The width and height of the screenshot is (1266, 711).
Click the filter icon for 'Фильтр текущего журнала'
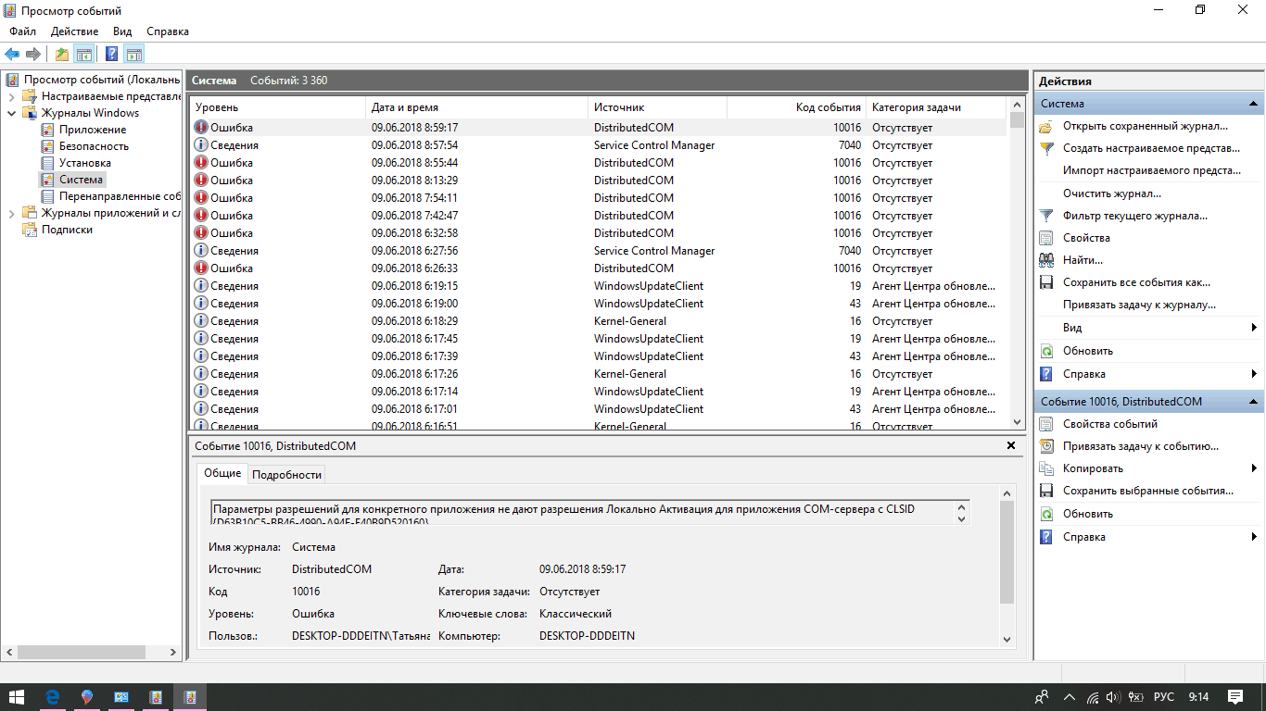(1046, 216)
